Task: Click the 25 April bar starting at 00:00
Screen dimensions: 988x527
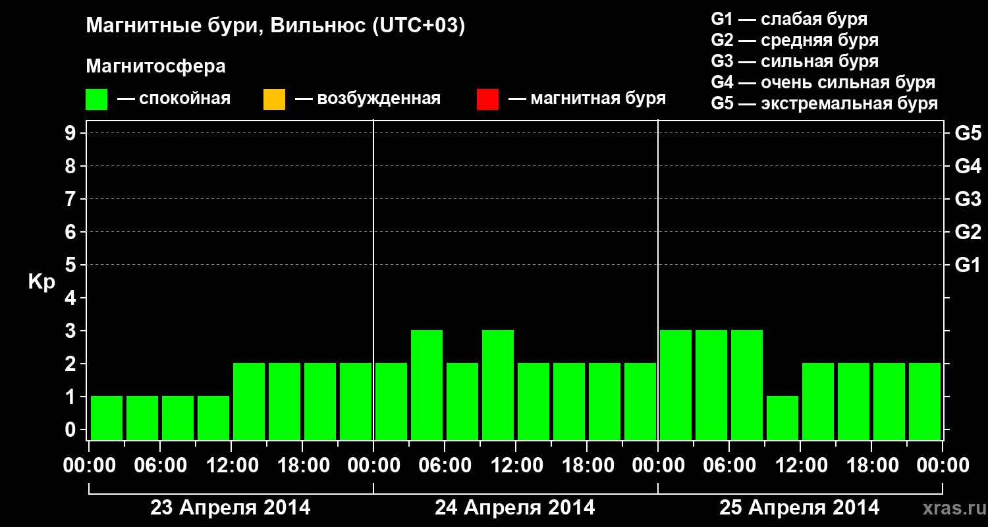Action: [x=676, y=385]
